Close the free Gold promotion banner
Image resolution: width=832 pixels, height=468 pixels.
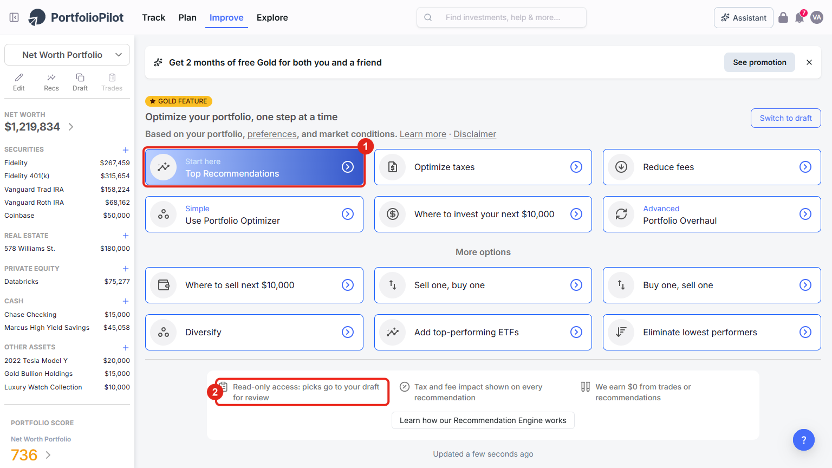(x=809, y=62)
